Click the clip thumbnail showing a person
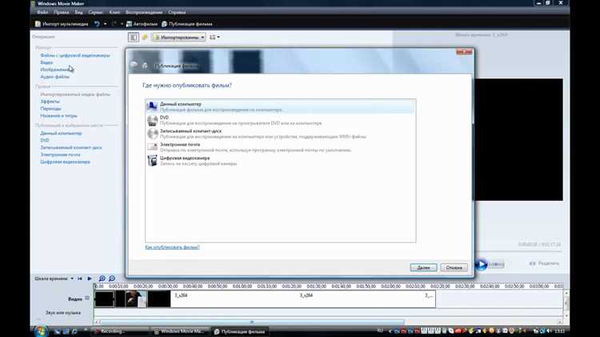Viewport: 600px width, 337px height. [x=136, y=299]
